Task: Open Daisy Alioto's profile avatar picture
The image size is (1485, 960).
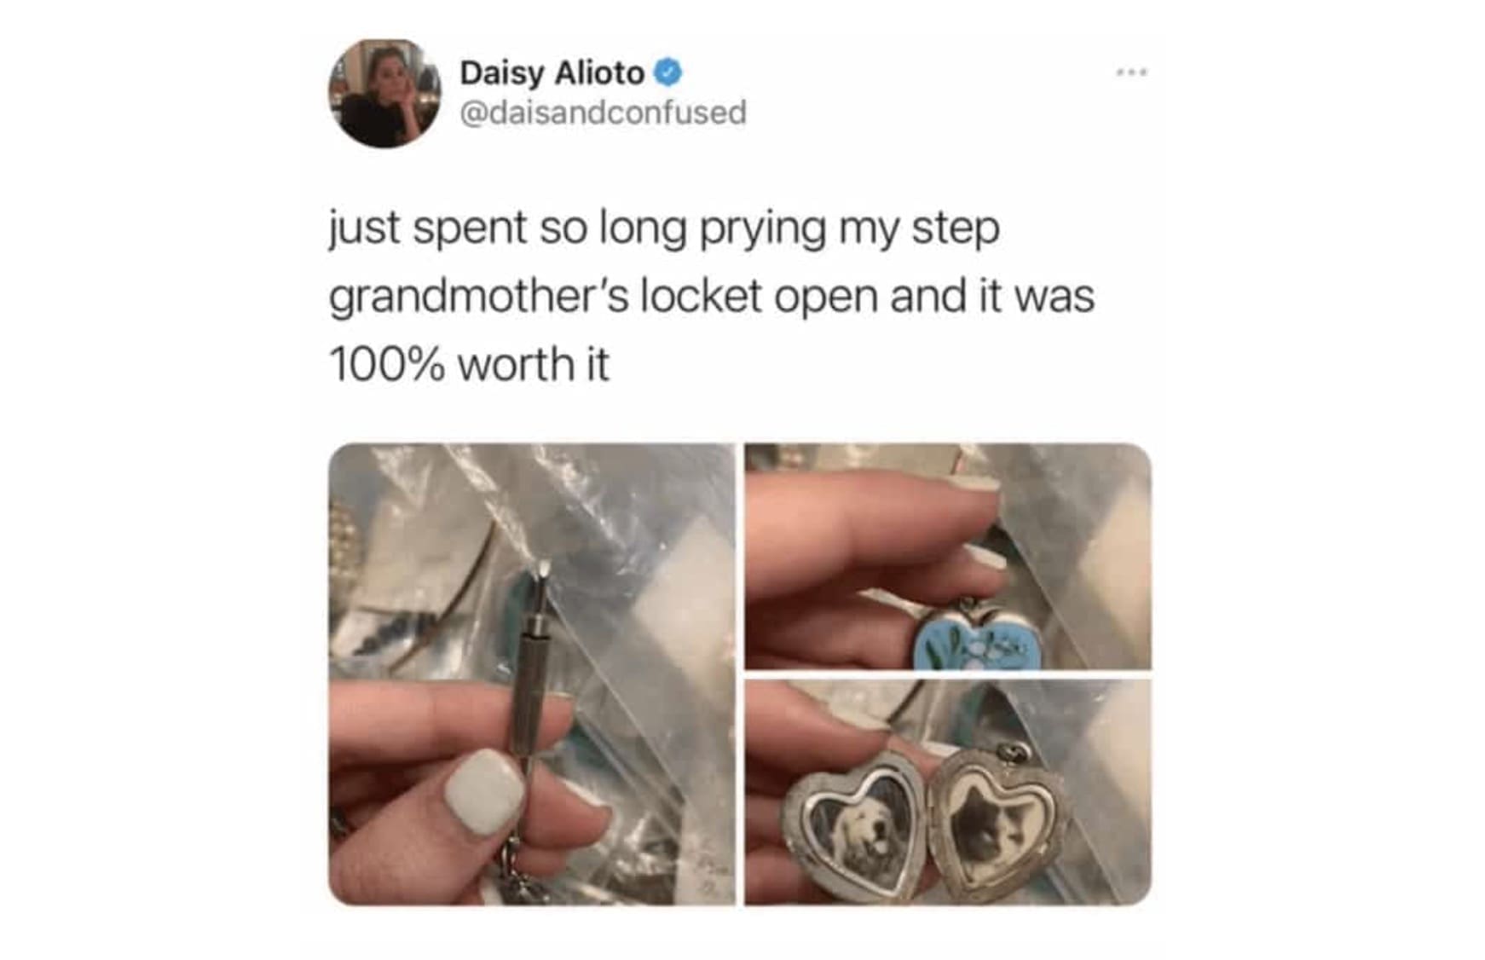Action: pos(384,92)
